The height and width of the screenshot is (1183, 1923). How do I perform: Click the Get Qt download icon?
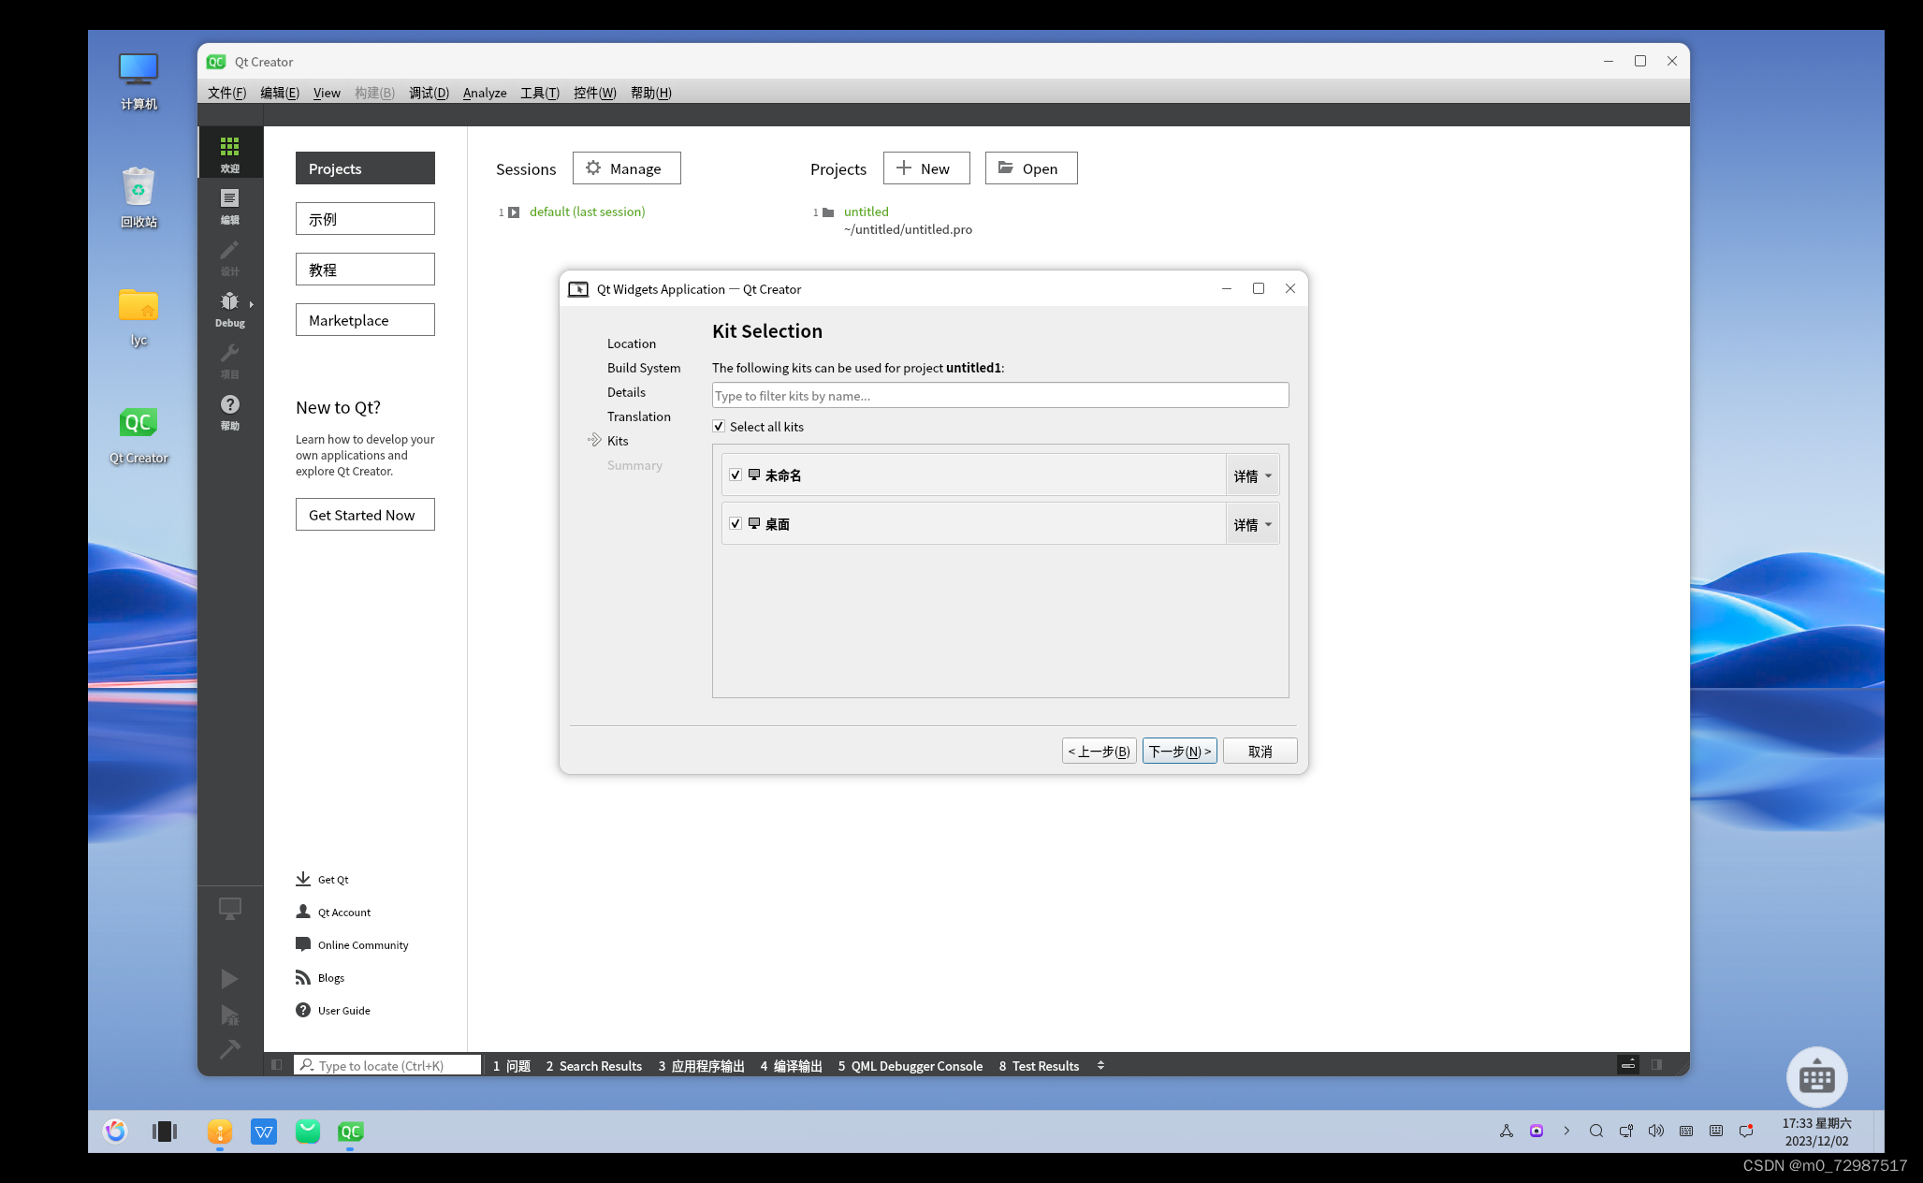(303, 879)
